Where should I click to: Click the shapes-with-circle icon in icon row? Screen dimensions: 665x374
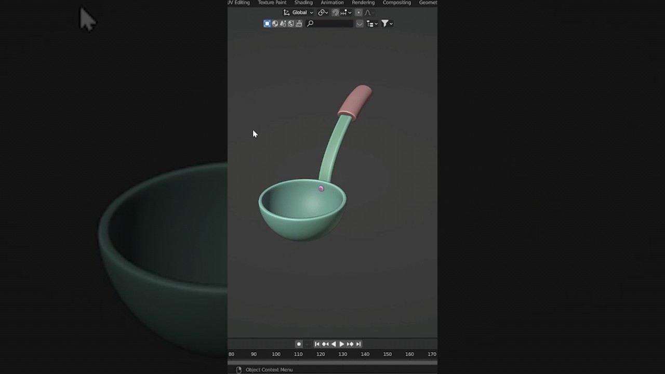(283, 23)
